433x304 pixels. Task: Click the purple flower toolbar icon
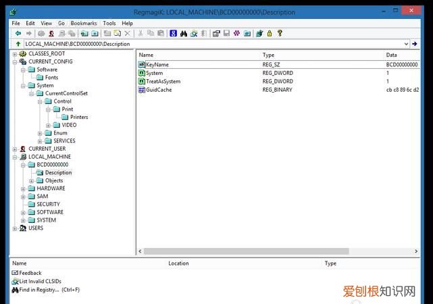point(236,33)
